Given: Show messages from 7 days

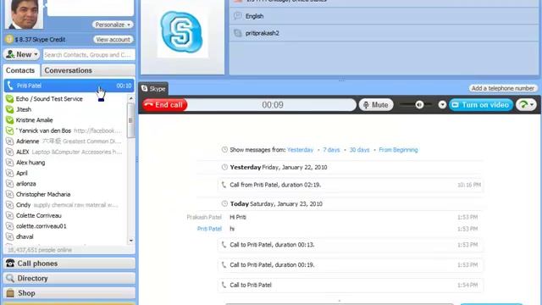Looking at the screenshot, I should [331, 150].
